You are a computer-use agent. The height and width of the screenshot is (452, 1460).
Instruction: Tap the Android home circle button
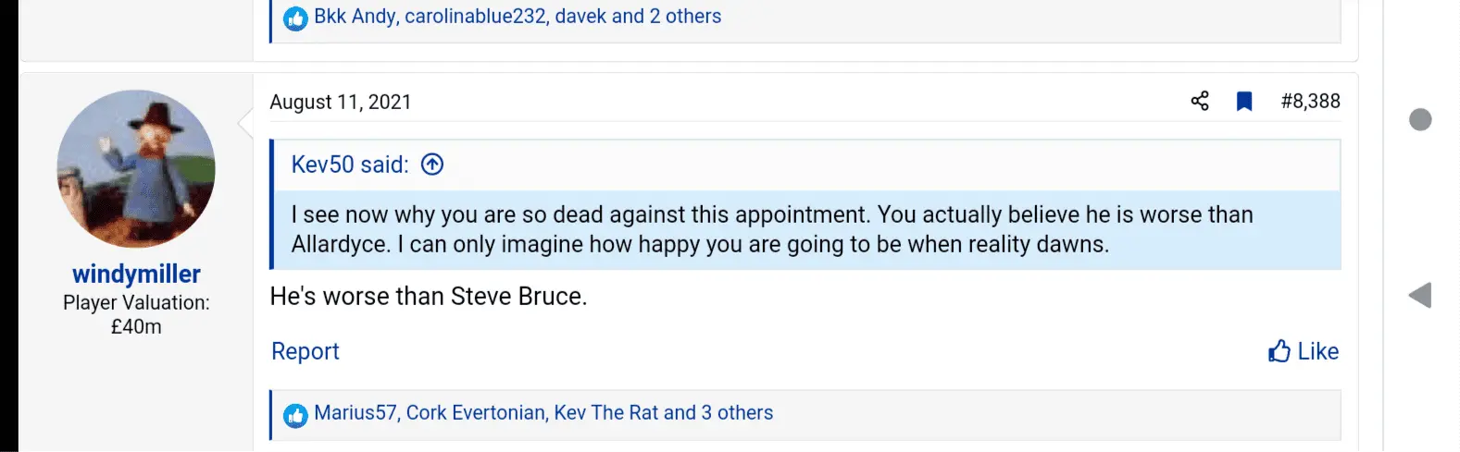[x=1420, y=119]
